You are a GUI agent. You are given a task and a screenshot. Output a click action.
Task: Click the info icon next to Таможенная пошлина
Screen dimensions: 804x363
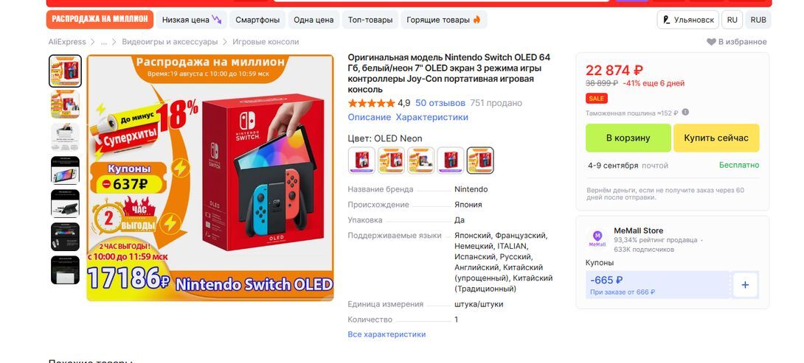click(x=685, y=113)
